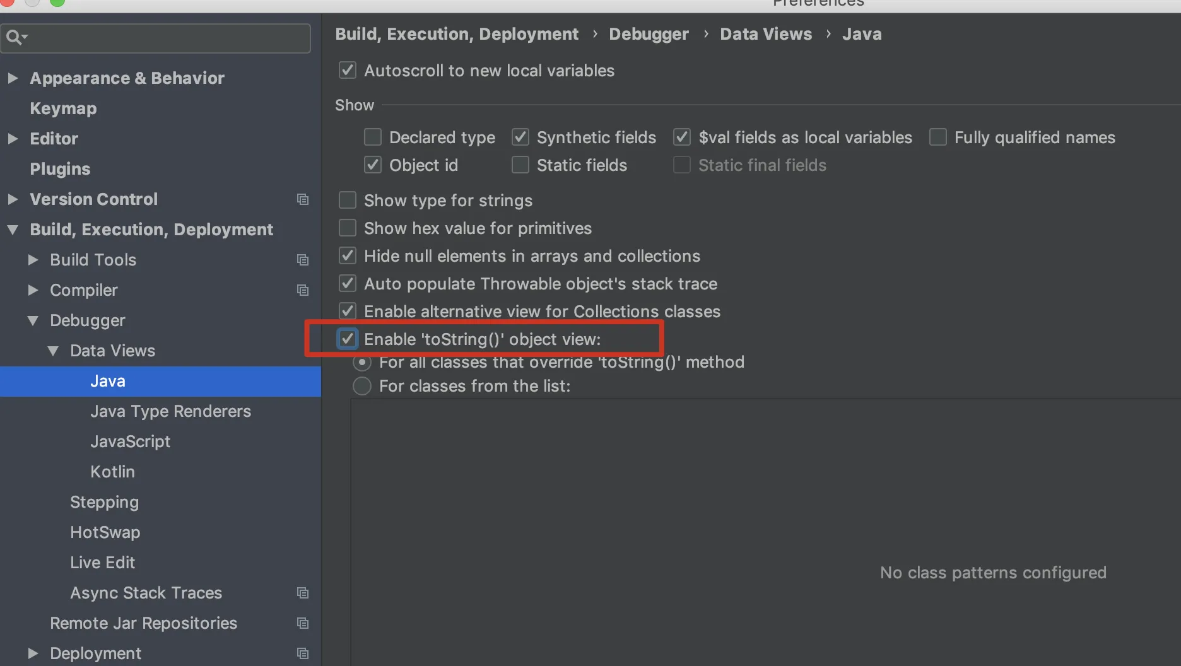Click the settings search input field
Viewport: 1181px width, 666px height.
click(x=156, y=38)
